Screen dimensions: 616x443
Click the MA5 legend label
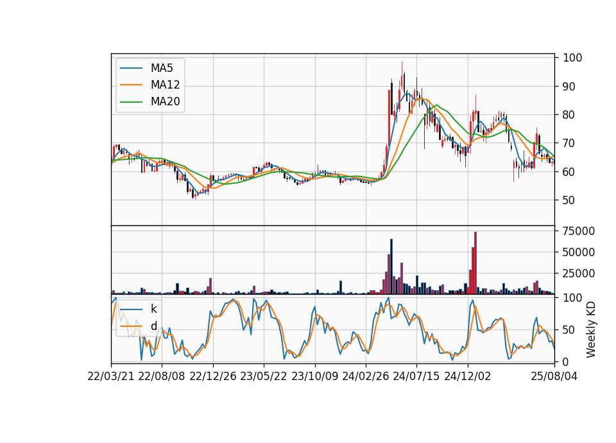(x=162, y=68)
